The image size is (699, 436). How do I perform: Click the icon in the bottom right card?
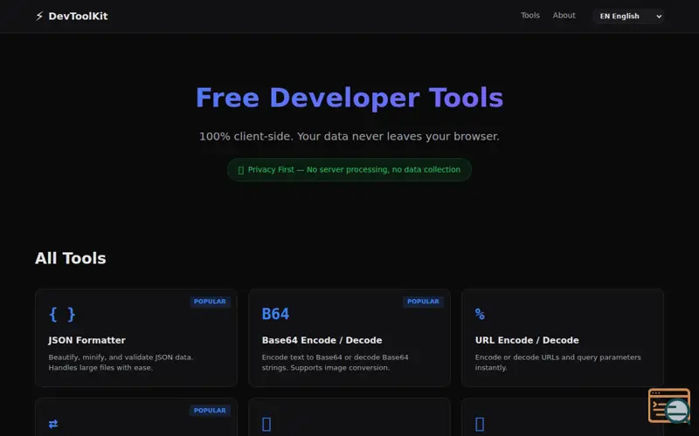pyautogui.click(x=480, y=424)
